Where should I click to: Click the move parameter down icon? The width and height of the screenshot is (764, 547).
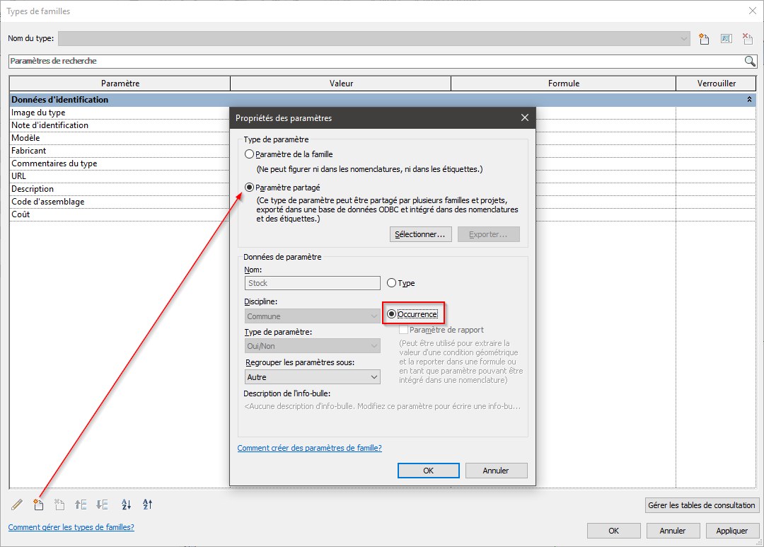tap(102, 505)
